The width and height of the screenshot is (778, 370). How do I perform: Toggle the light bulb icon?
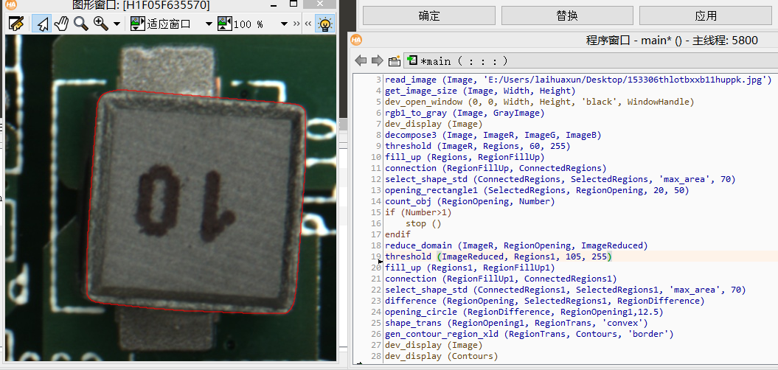tap(324, 24)
